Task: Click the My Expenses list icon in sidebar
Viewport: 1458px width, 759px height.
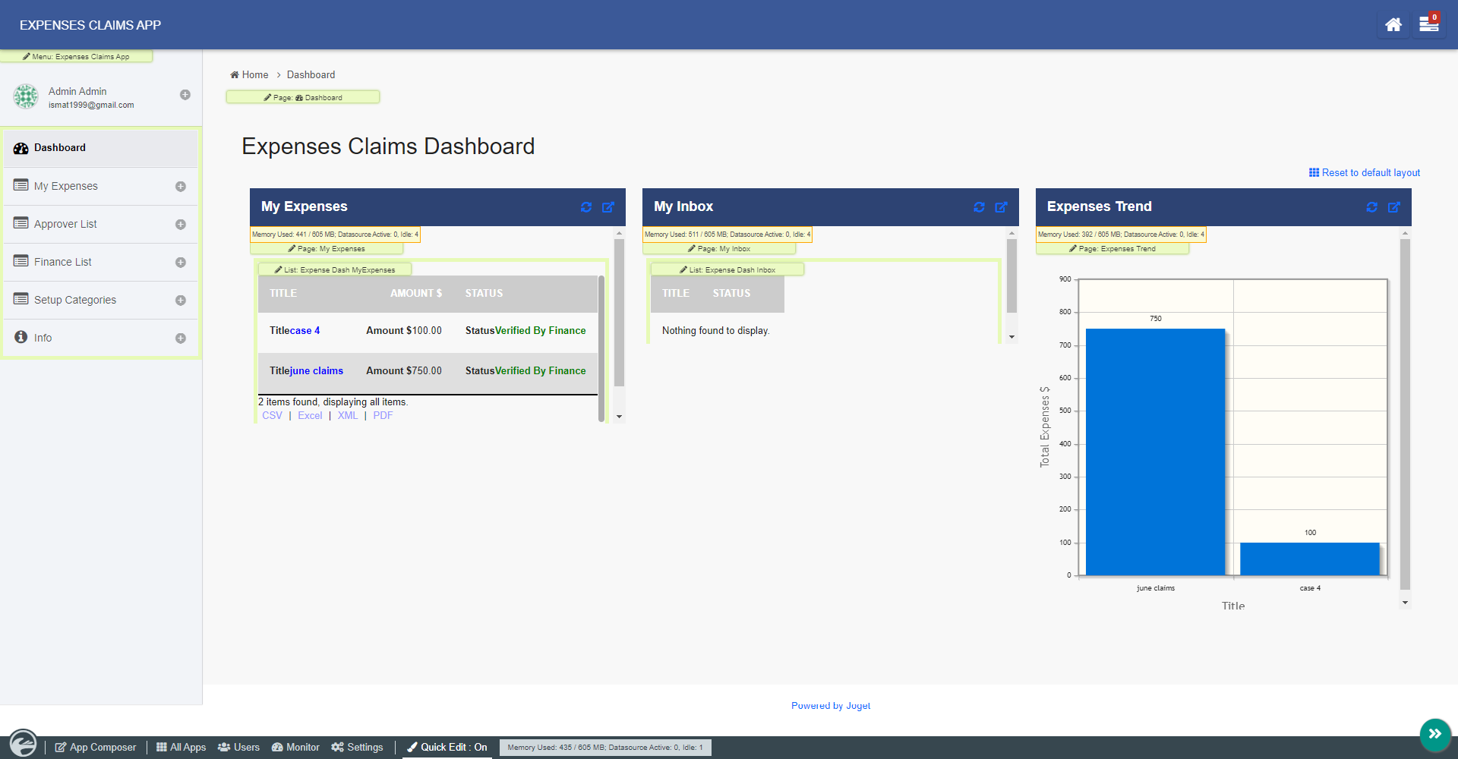Action: click(21, 186)
